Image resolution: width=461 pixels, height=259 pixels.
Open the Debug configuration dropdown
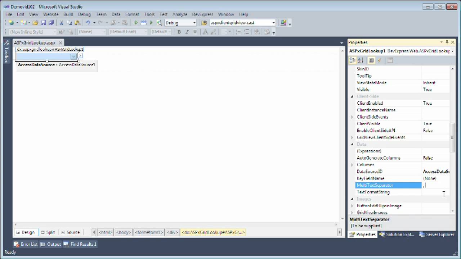coord(194,23)
